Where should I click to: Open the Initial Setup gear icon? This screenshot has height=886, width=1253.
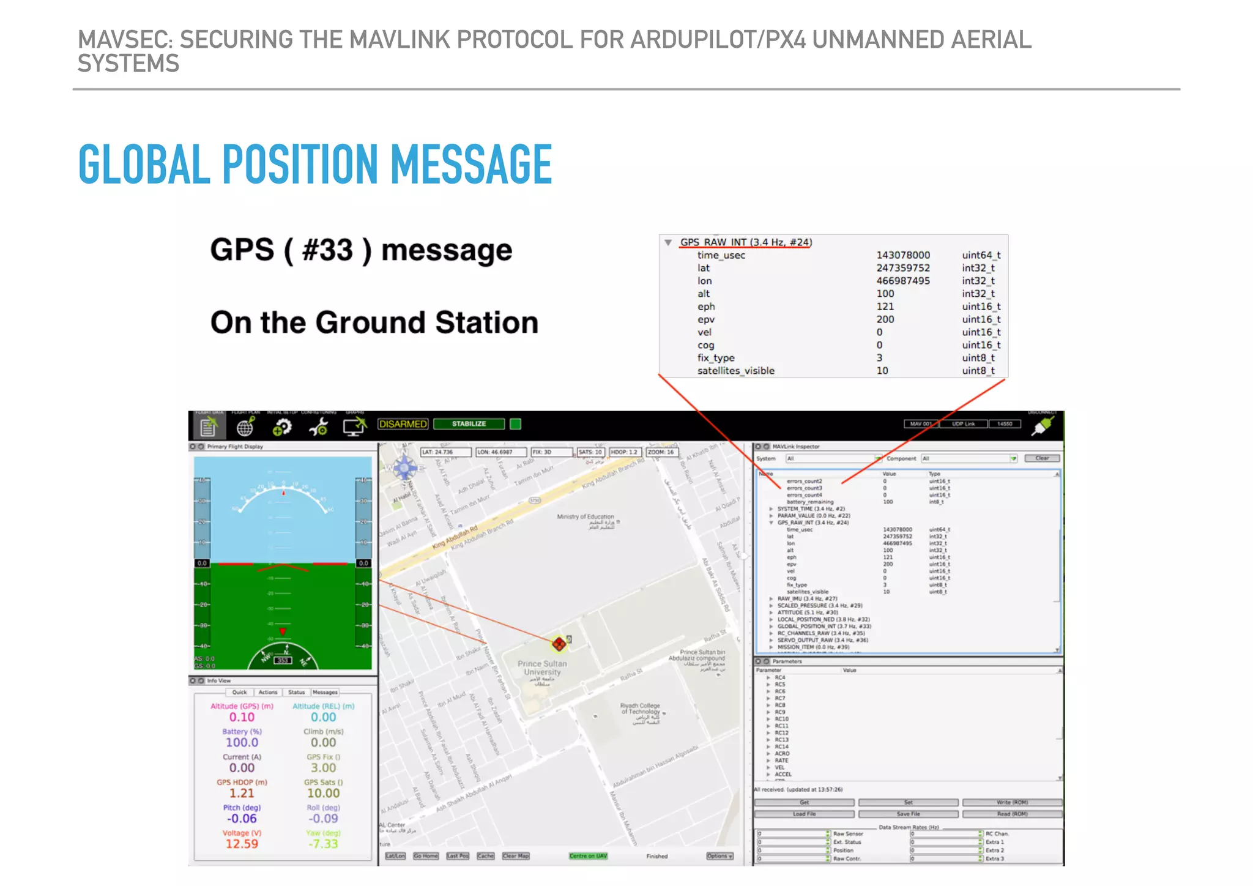pos(282,426)
